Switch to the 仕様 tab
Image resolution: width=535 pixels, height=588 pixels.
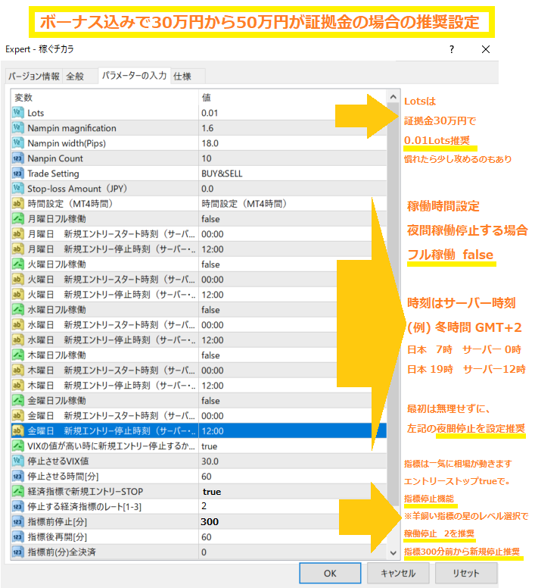click(x=182, y=77)
